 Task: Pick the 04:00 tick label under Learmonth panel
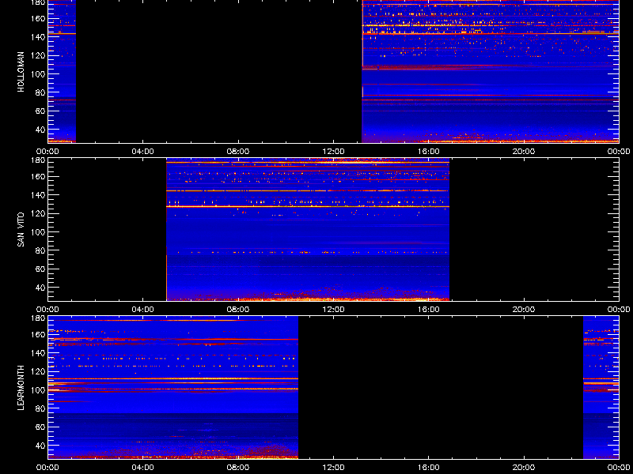143,468
